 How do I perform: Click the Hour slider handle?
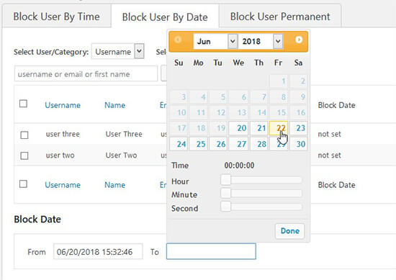click(226, 180)
